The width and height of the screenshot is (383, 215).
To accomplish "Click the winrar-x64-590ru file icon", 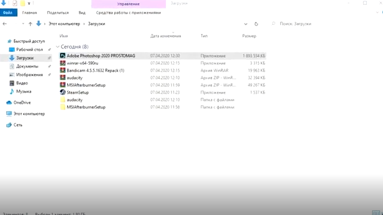I will pos(62,63).
